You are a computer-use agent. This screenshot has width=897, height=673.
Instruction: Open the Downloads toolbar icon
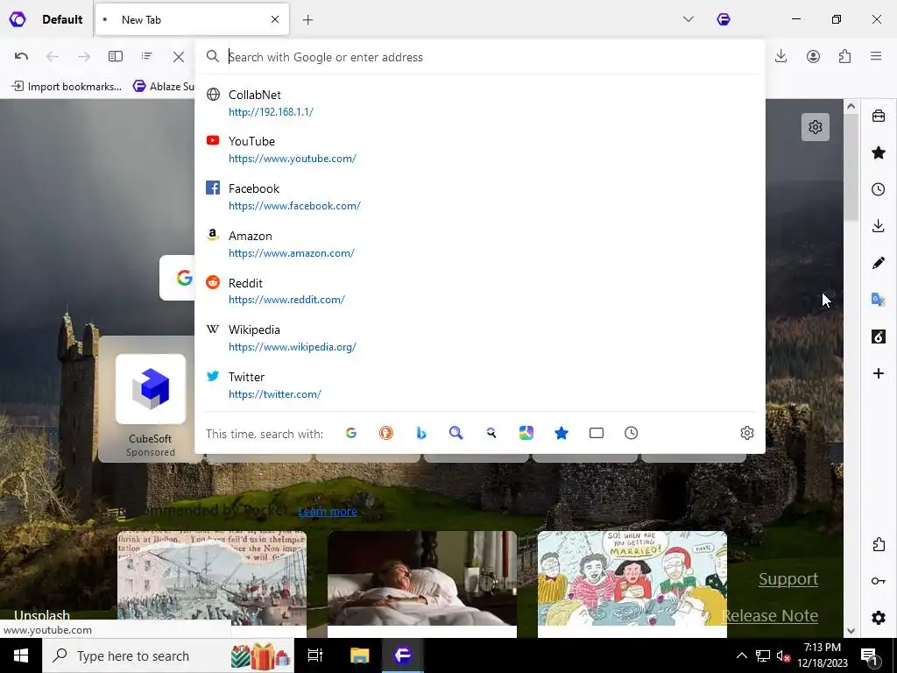[780, 56]
